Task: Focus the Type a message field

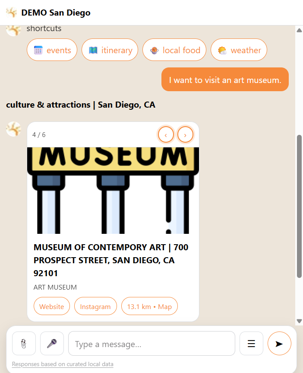Action: 151,344
